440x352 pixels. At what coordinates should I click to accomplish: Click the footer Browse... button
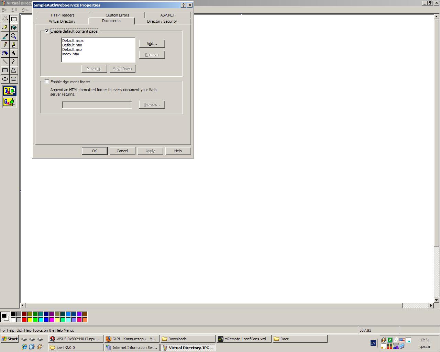click(x=152, y=104)
